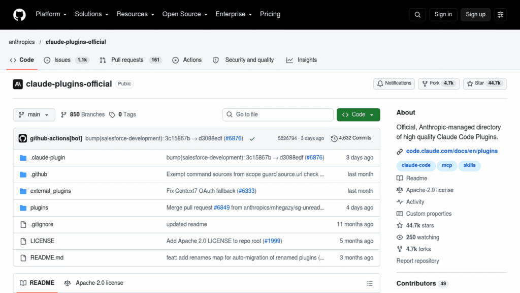Click the mcp topic tag
Image resolution: width=520 pixels, height=293 pixels.
447,165
